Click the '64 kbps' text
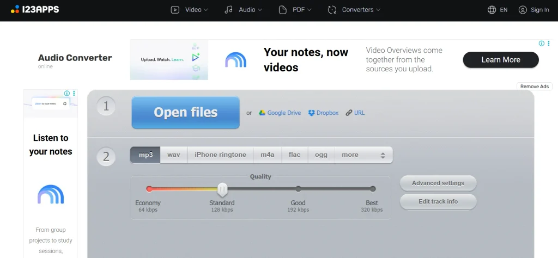 pyautogui.click(x=148, y=210)
